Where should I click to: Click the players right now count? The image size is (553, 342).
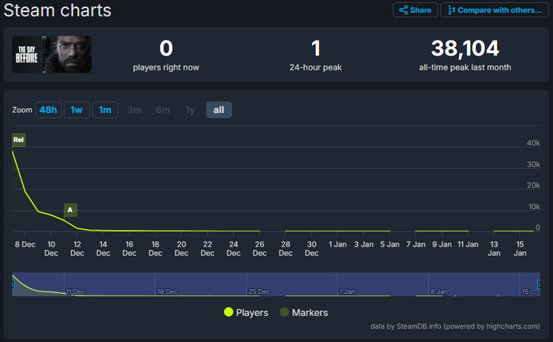tap(166, 48)
